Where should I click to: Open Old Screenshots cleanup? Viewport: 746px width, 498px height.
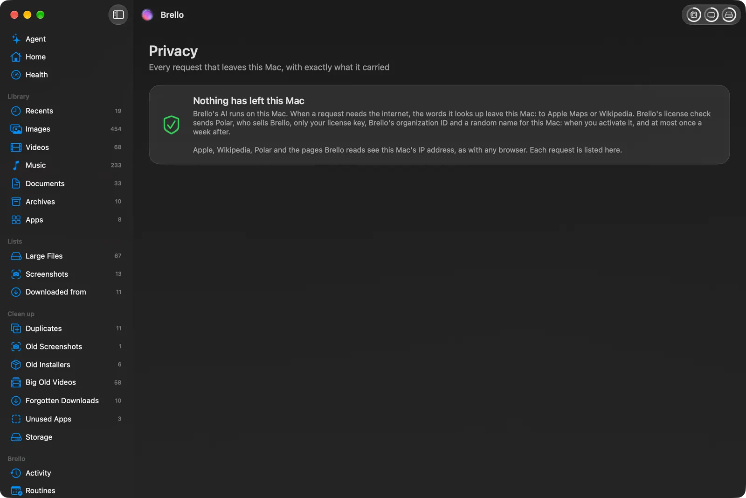click(x=66, y=347)
